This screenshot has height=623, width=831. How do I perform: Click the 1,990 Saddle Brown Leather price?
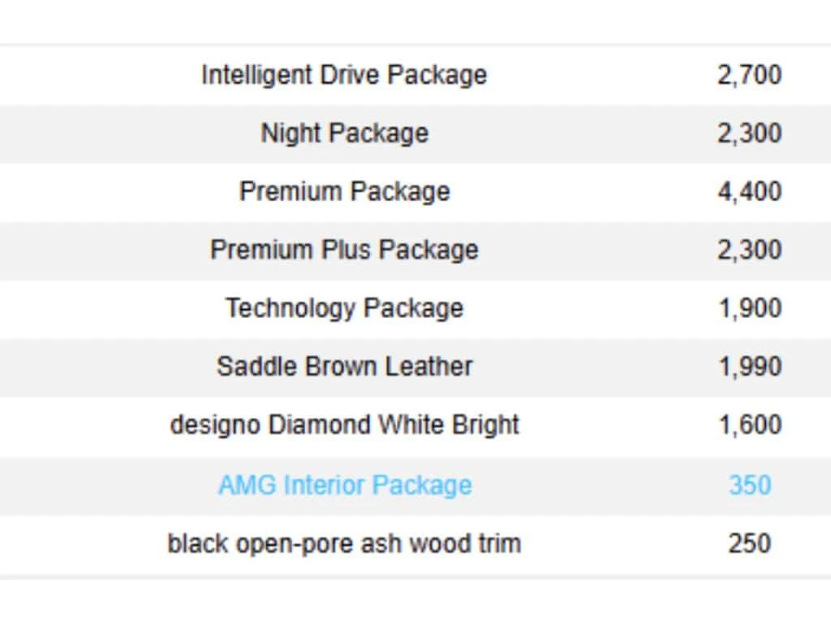click(749, 366)
